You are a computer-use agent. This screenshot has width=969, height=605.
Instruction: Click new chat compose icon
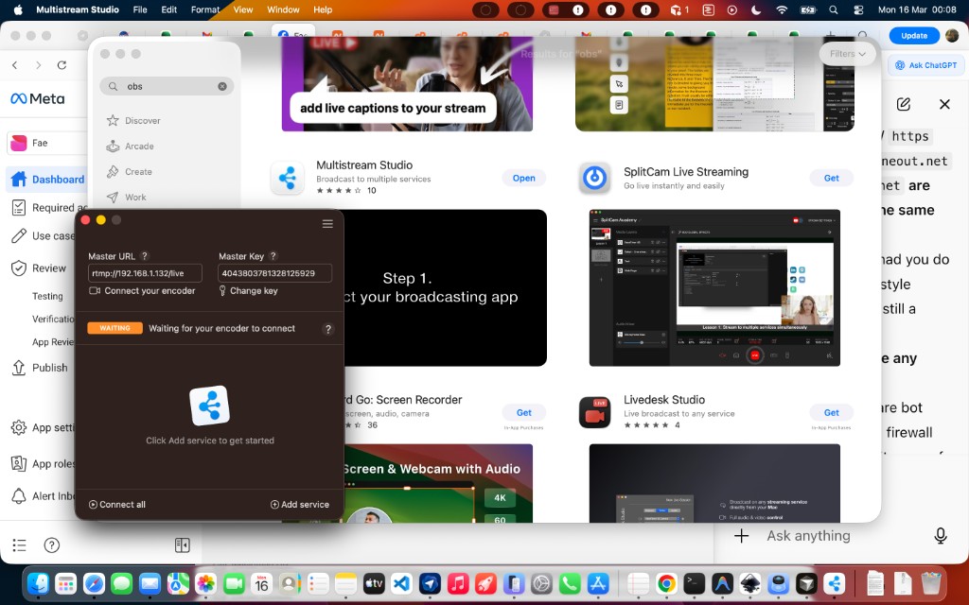click(x=904, y=104)
